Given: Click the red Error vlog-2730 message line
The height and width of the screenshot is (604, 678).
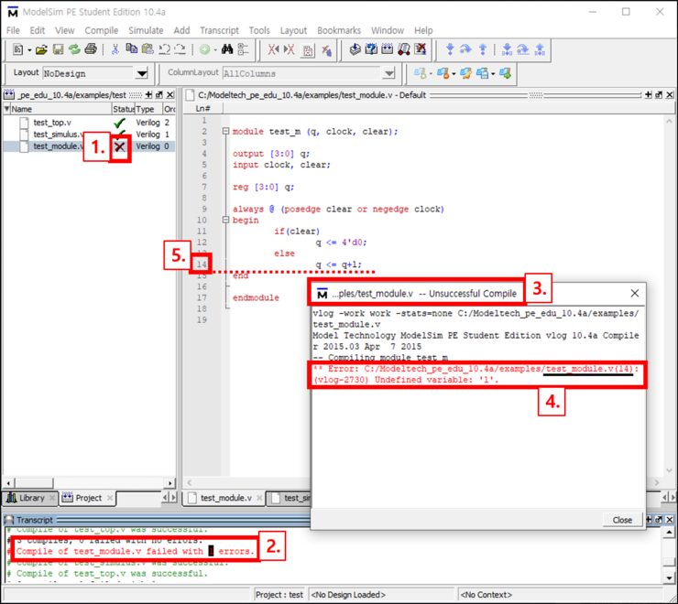Looking at the screenshot, I should tap(476, 374).
